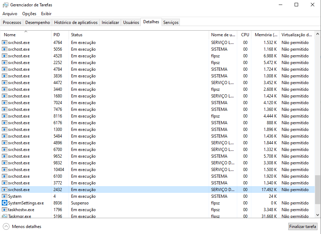
Task: Switch to the Desempenho tab
Action: click(38, 23)
